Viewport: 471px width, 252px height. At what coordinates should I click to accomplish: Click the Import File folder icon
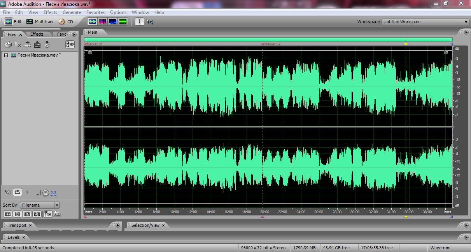click(9, 45)
